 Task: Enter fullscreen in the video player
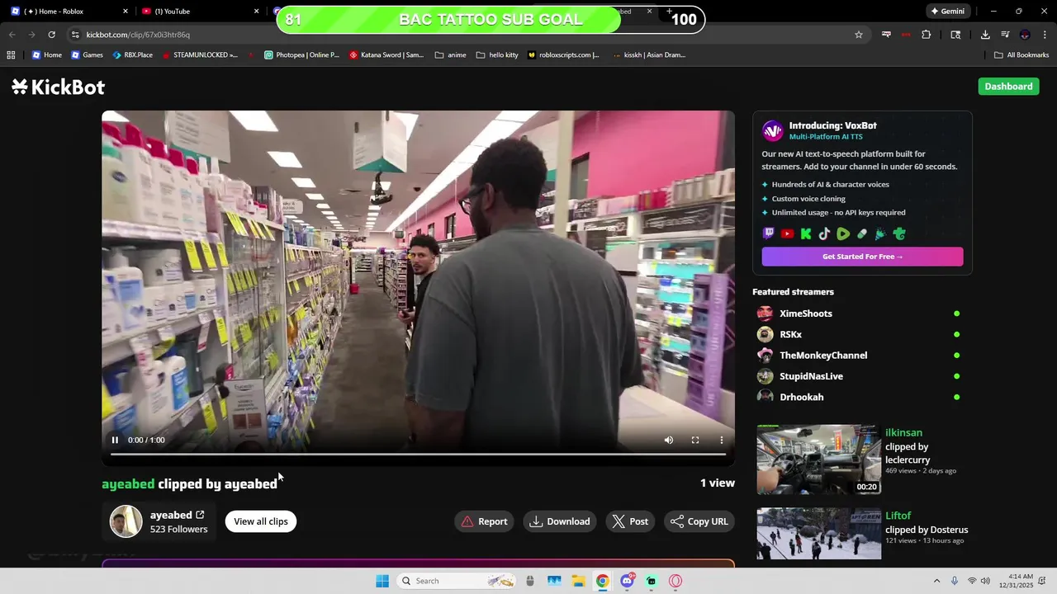(695, 440)
